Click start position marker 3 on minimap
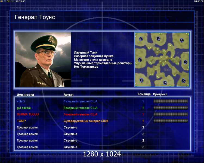This screenshot has width=204, height=163. tap(140, 60)
